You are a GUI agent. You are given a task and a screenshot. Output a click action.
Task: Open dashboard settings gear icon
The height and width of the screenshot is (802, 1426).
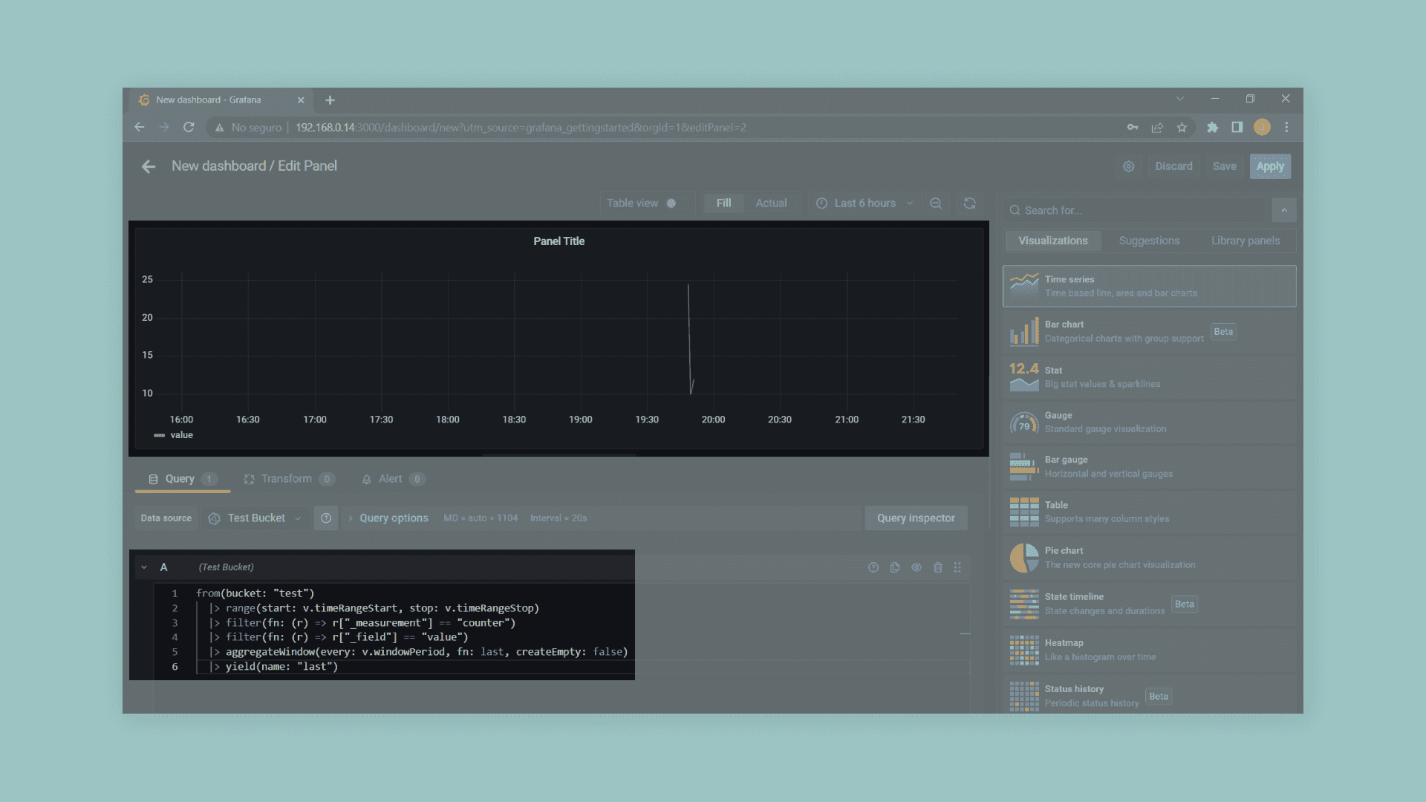click(1128, 166)
